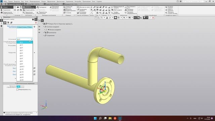Select Переместить компонент tool

point(42,13)
